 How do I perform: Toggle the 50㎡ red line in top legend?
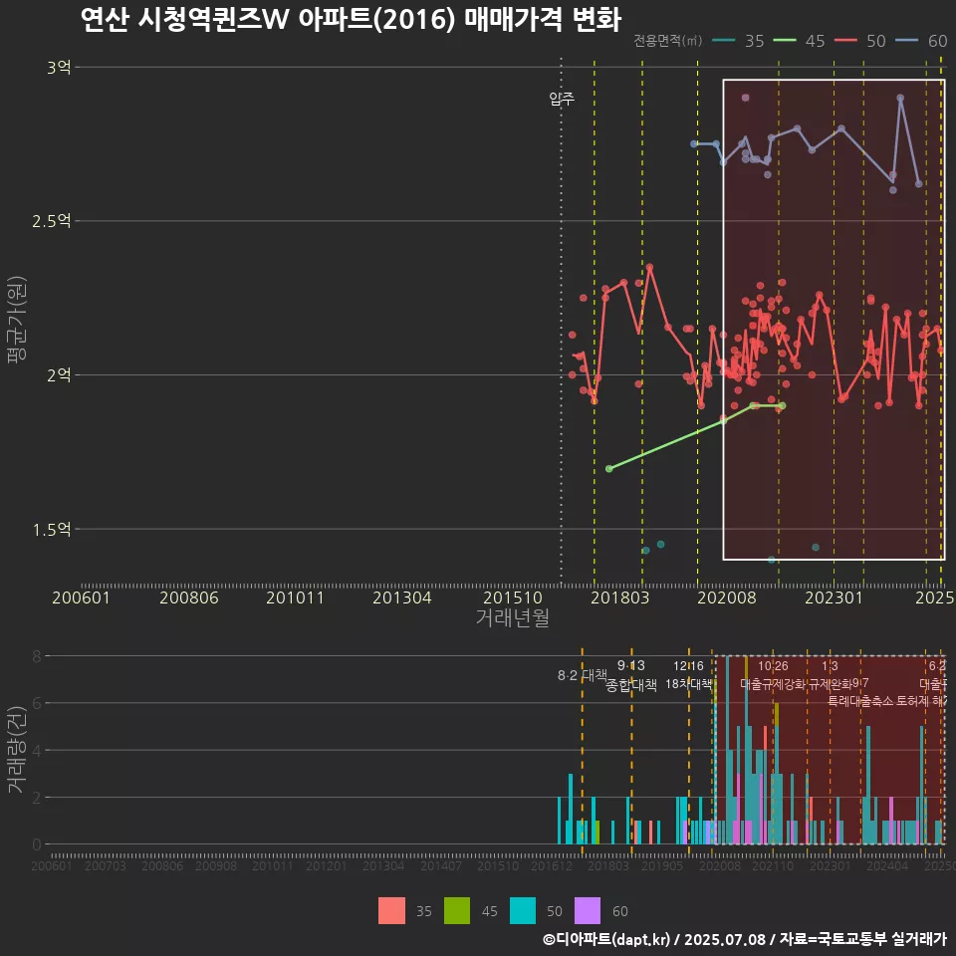coord(859,41)
